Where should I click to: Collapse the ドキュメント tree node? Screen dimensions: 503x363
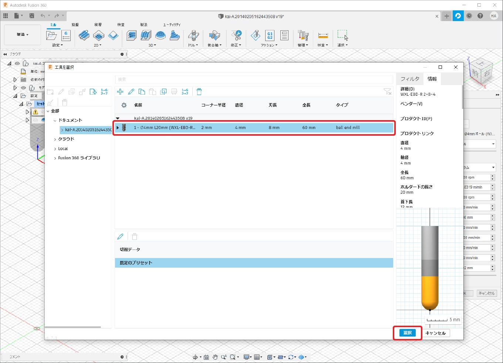point(55,121)
